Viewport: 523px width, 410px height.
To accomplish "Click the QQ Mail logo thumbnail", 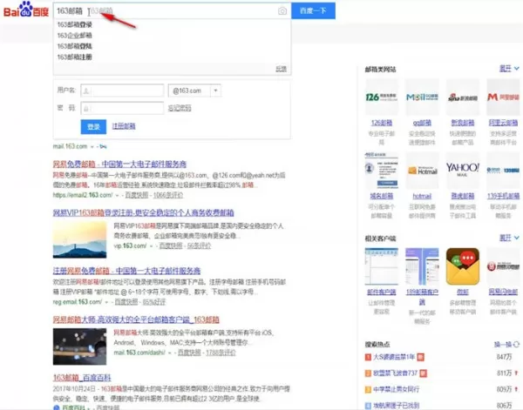I will click(422, 97).
